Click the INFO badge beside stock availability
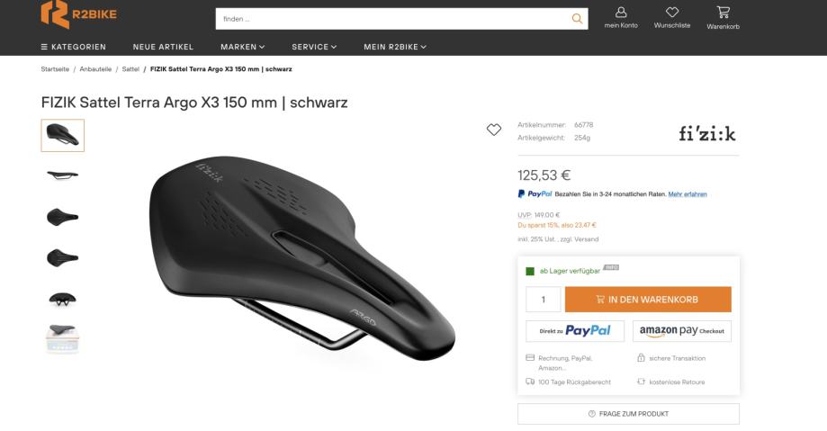 point(612,266)
